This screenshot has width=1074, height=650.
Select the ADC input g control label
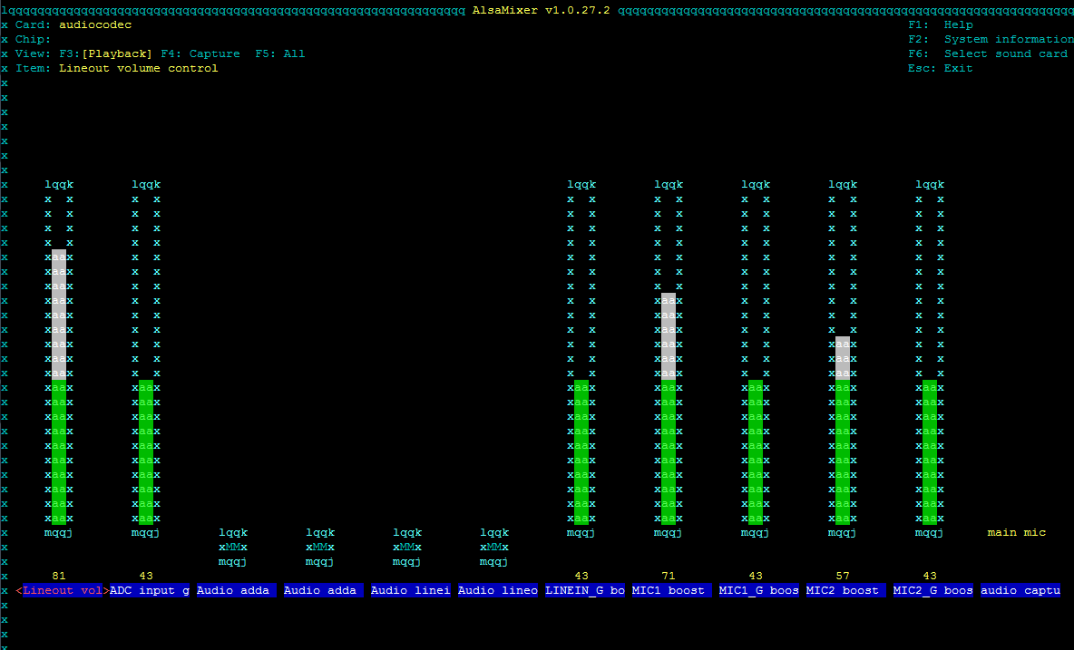[x=150, y=590]
